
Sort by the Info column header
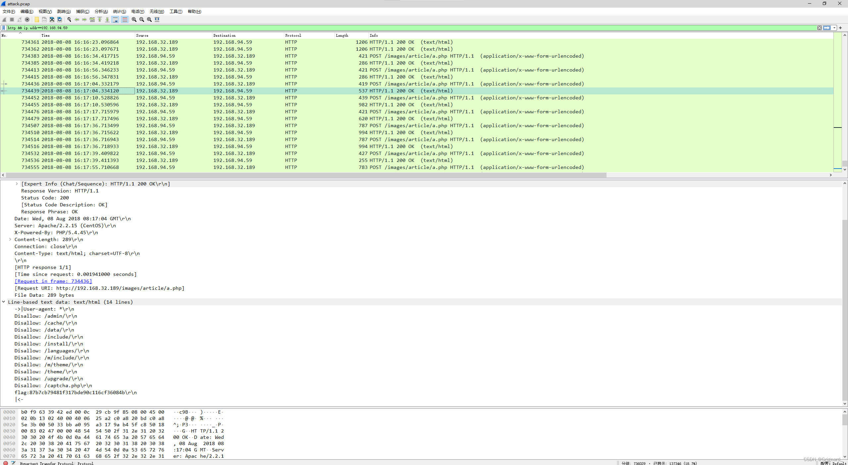click(601, 35)
